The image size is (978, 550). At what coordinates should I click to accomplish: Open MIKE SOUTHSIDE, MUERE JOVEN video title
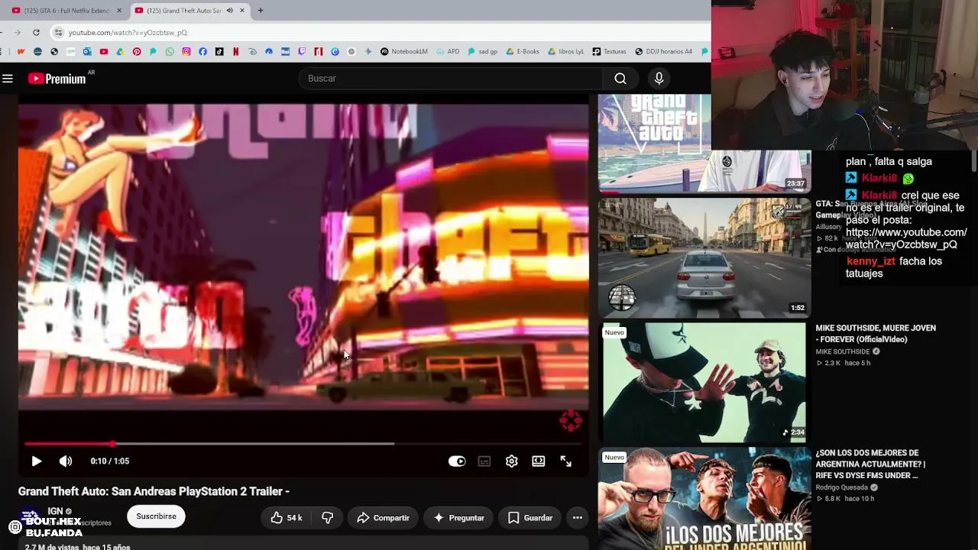[x=876, y=334]
